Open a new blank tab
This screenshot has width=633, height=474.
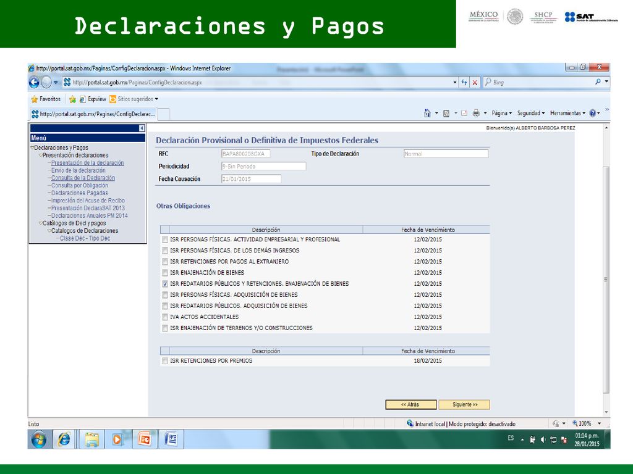pos(163,114)
